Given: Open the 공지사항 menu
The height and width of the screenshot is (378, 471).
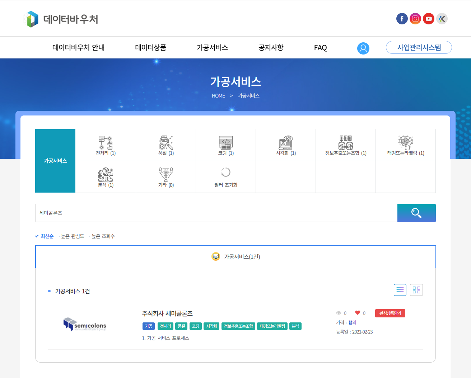Looking at the screenshot, I should click(271, 47).
